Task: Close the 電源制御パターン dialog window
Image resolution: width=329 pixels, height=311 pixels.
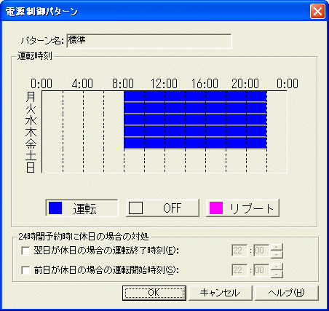Action: pyautogui.click(x=317, y=12)
